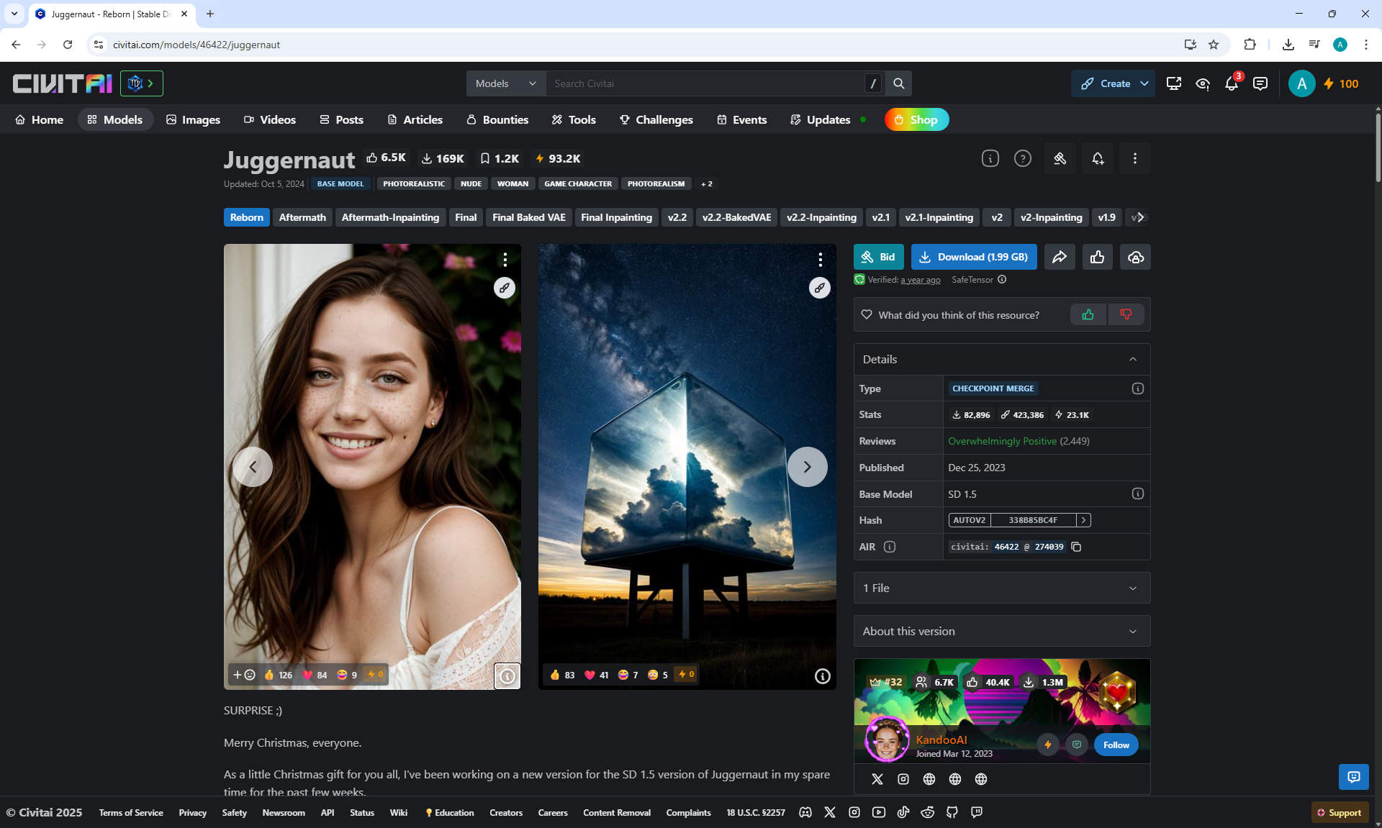Click the cloud upload icon beside the like button
This screenshot has width=1382, height=828.
(x=1135, y=257)
